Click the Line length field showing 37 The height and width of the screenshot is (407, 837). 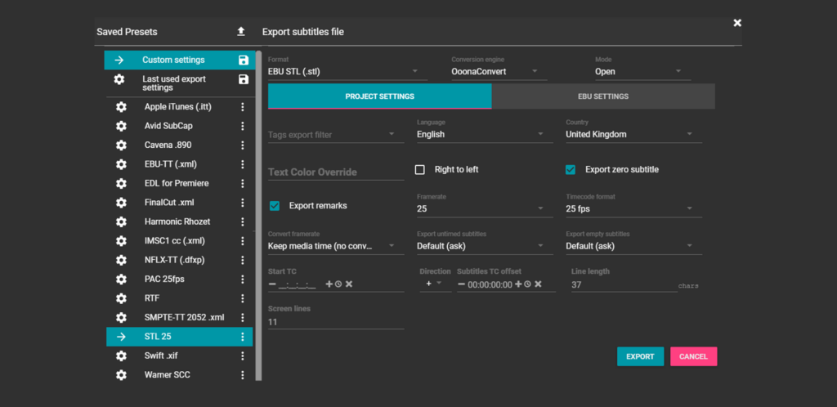pos(624,285)
